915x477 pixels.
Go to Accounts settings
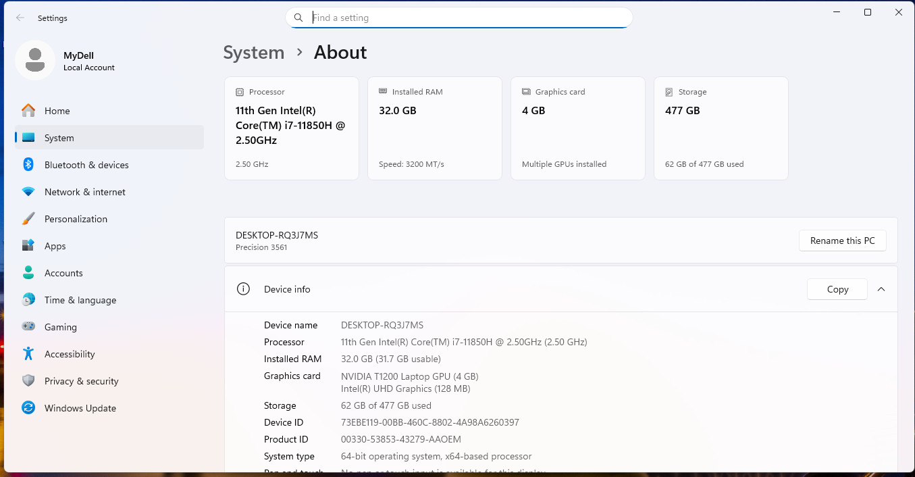[x=109, y=273]
